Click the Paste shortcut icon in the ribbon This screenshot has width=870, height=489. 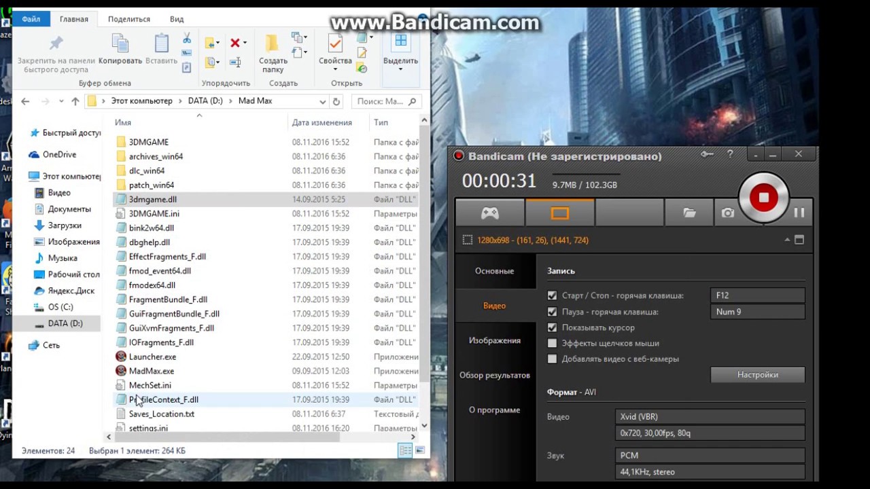[186, 67]
